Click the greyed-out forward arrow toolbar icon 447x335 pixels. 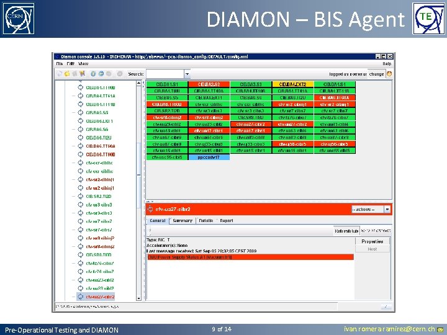[109, 74]
